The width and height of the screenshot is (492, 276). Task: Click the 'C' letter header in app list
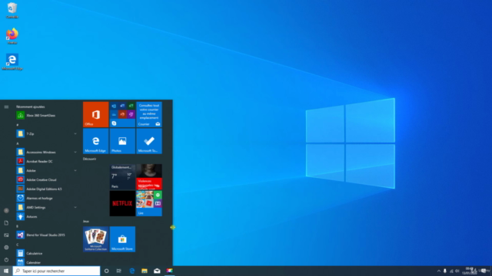point(18,245)
